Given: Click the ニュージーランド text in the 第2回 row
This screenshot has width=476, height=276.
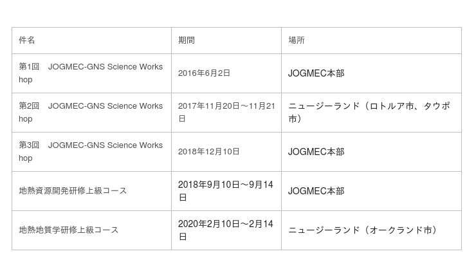Looking at the screenshot, I should coord(324,106).
